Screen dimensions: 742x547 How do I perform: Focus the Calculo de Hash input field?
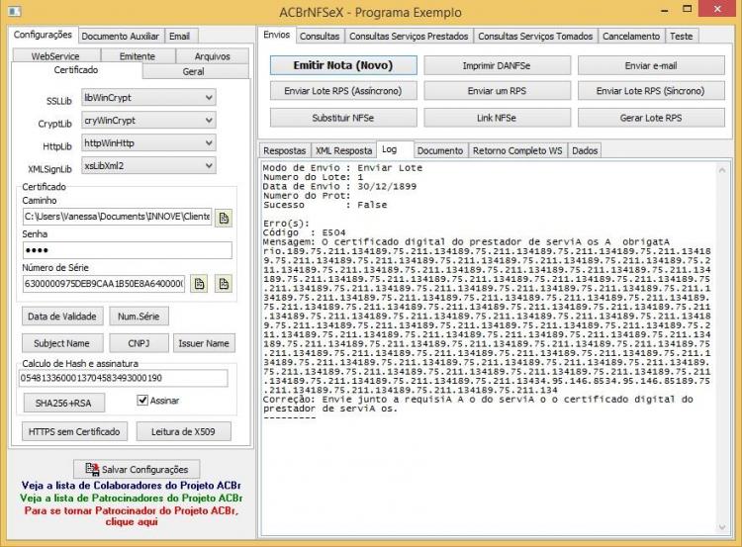point(123,378)
